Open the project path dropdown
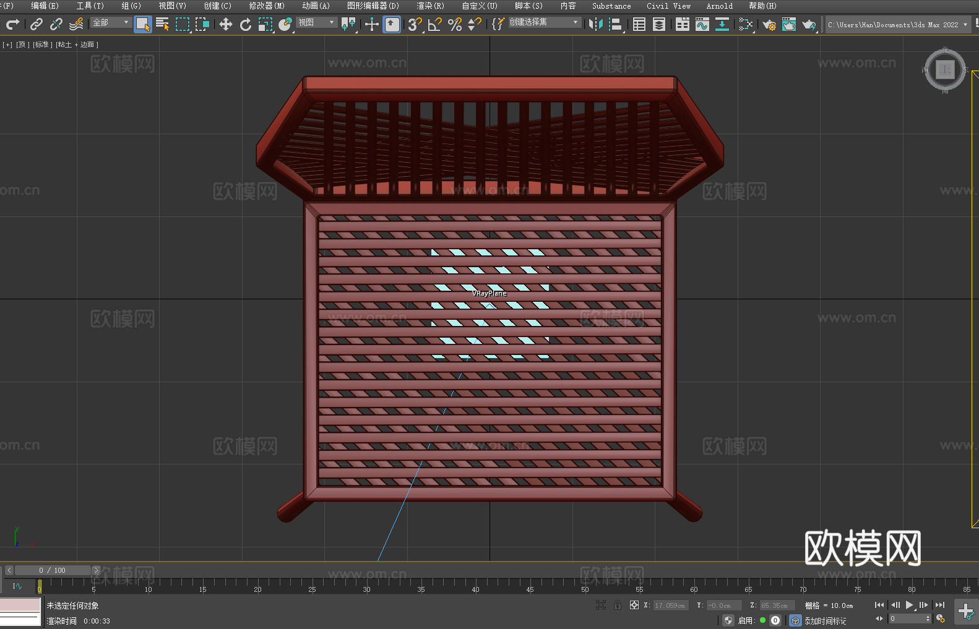This screenshot has height=629, width=979. [897, 25]
